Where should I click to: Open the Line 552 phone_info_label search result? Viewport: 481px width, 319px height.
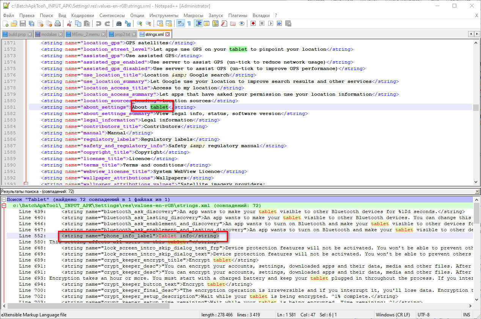(x=140, y=236)
